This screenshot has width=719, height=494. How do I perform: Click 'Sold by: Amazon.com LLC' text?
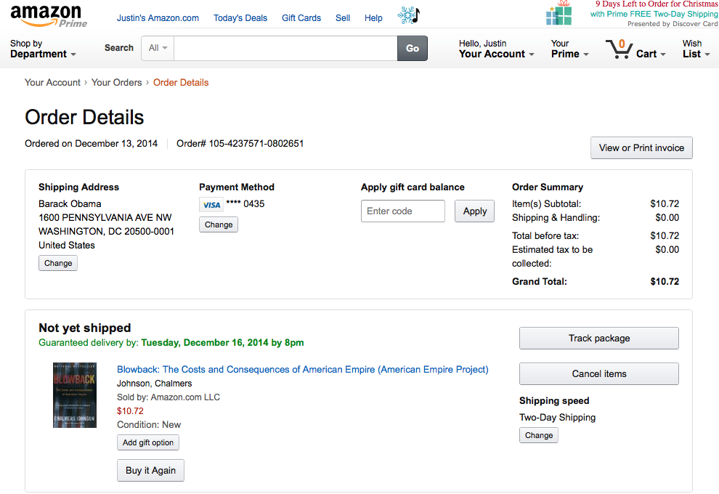tap(168, 397)
